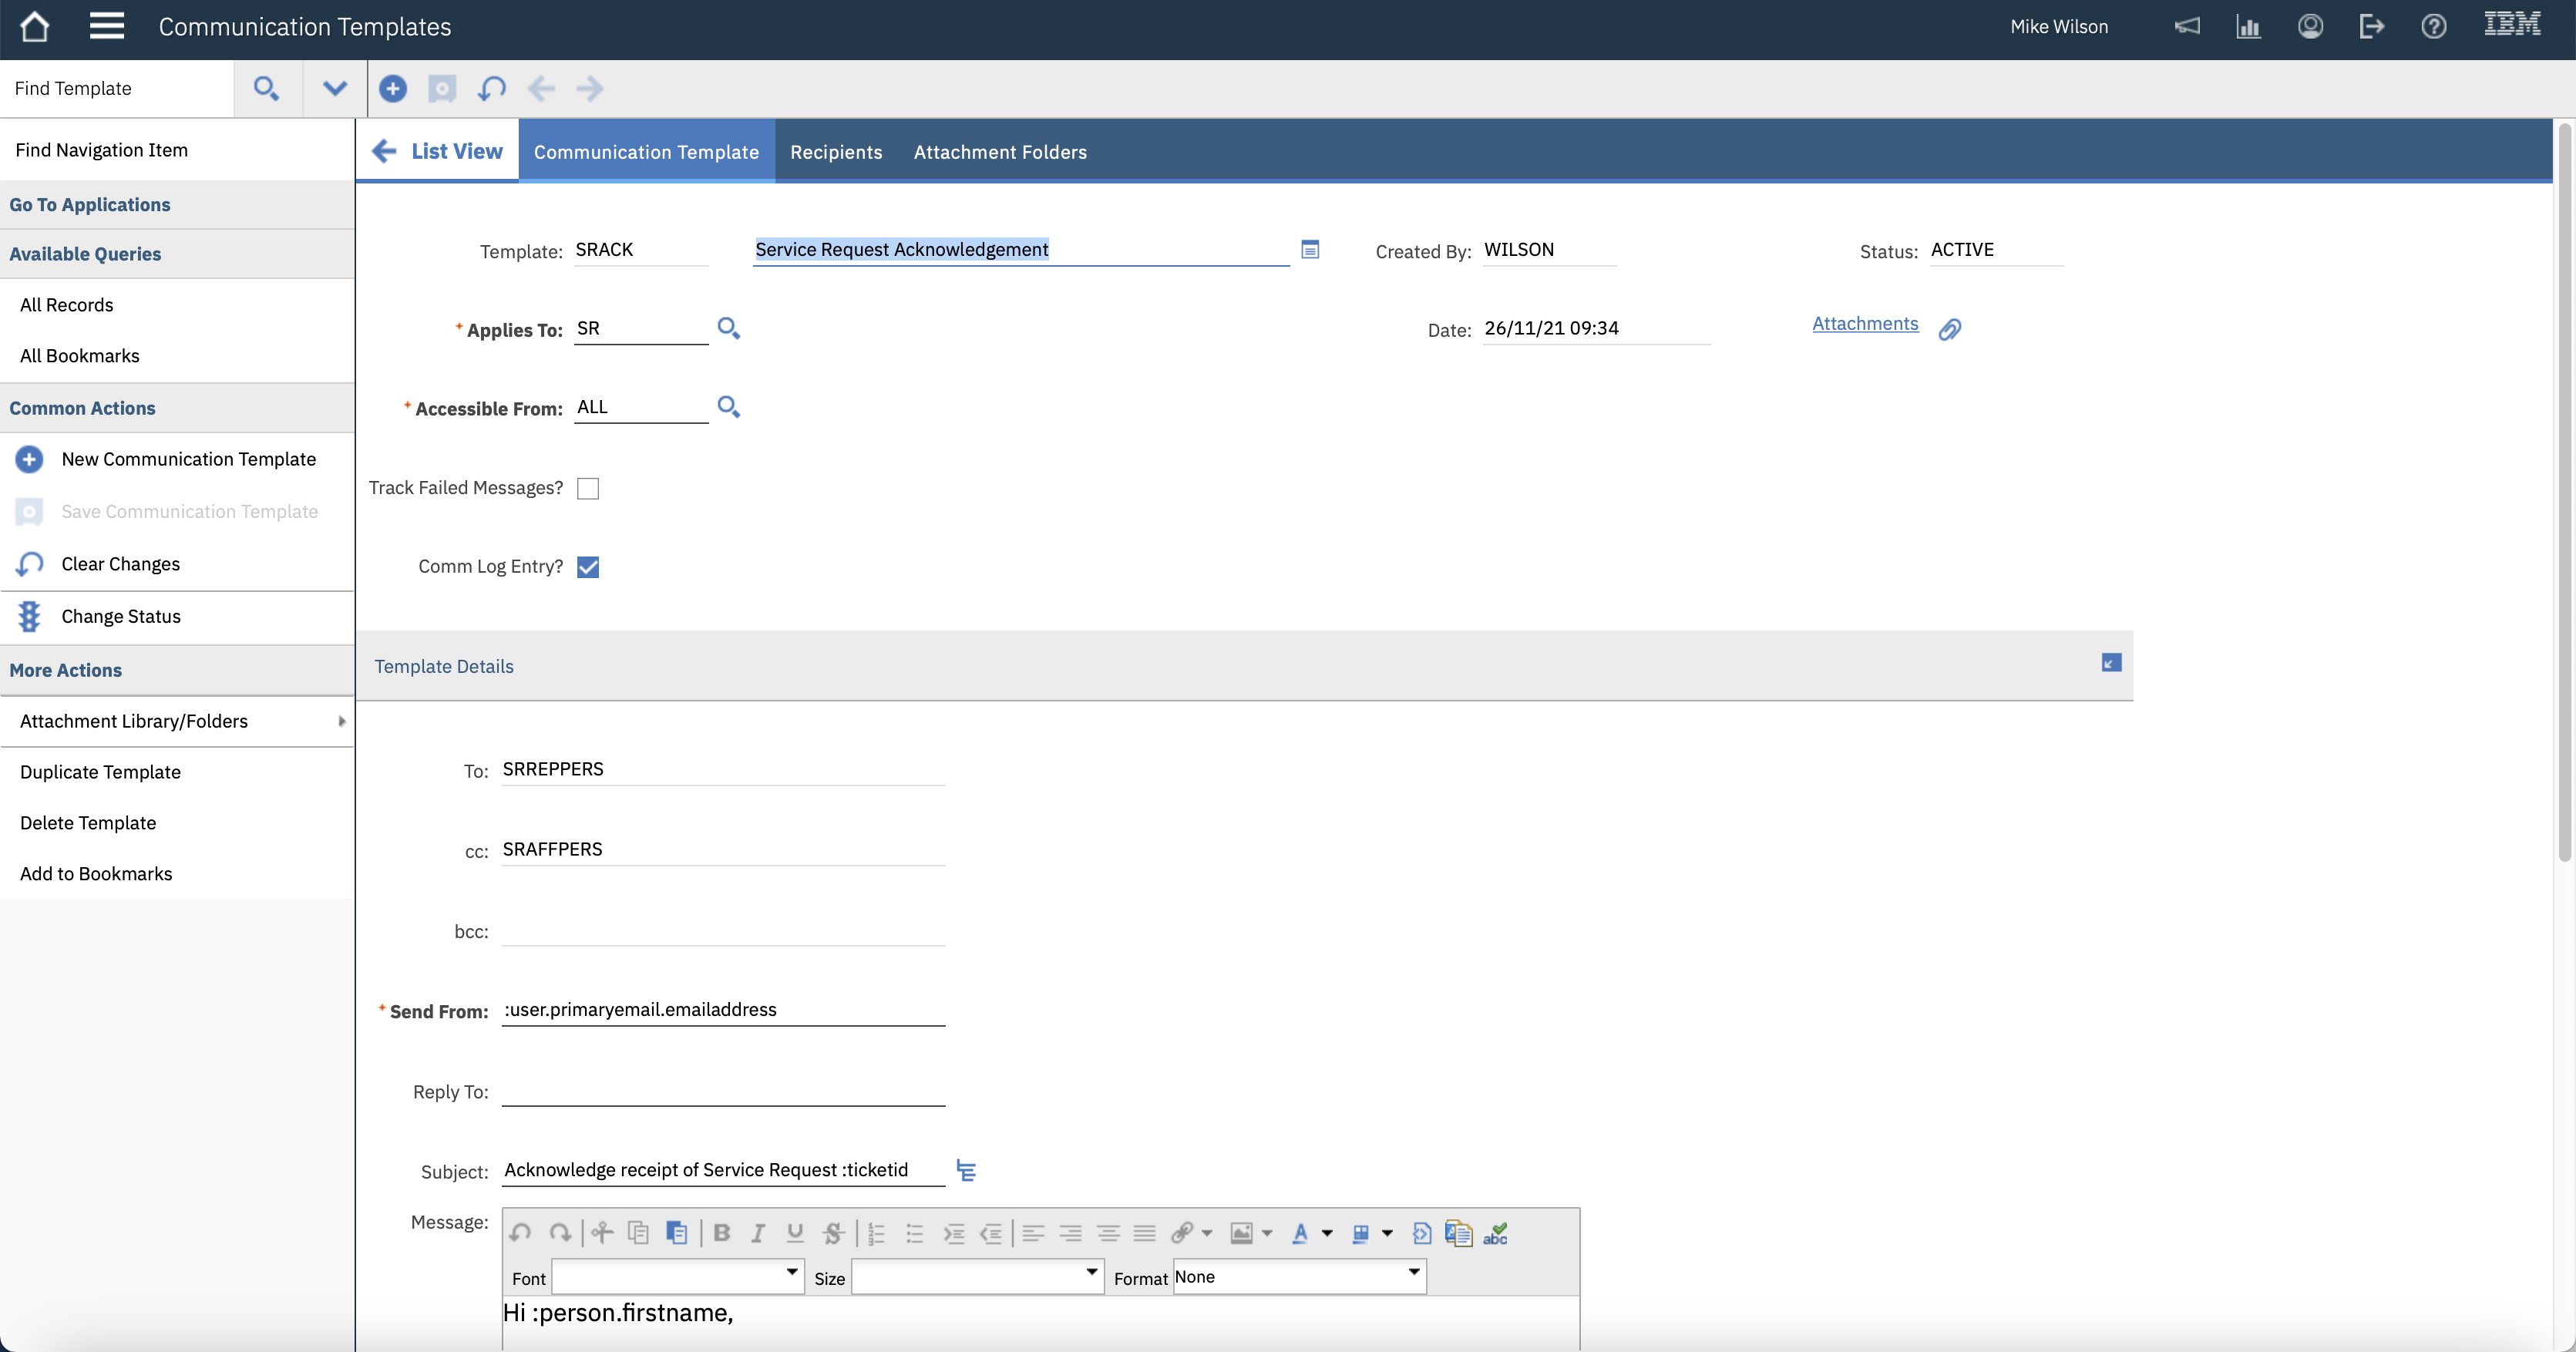Open the Applies To lookup magnifier
This screenshot has width=2576, height=1352.
coord(728,328)
